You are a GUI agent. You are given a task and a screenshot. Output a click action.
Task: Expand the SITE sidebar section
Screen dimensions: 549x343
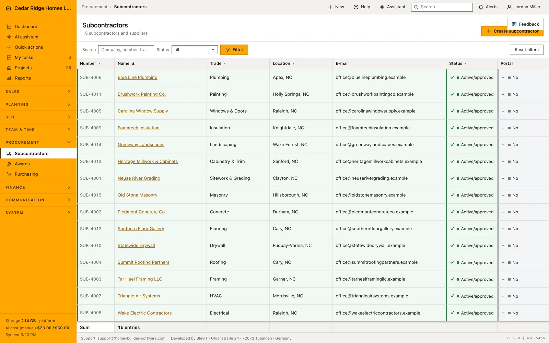(38, 117)
